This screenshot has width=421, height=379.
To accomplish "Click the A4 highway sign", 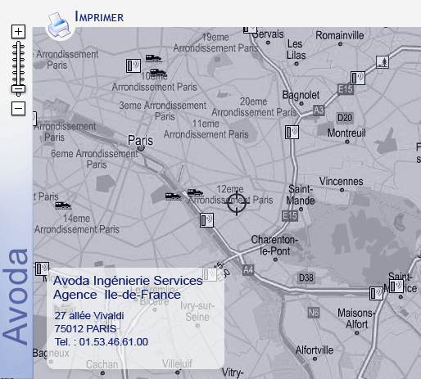I will pos(248,270).
